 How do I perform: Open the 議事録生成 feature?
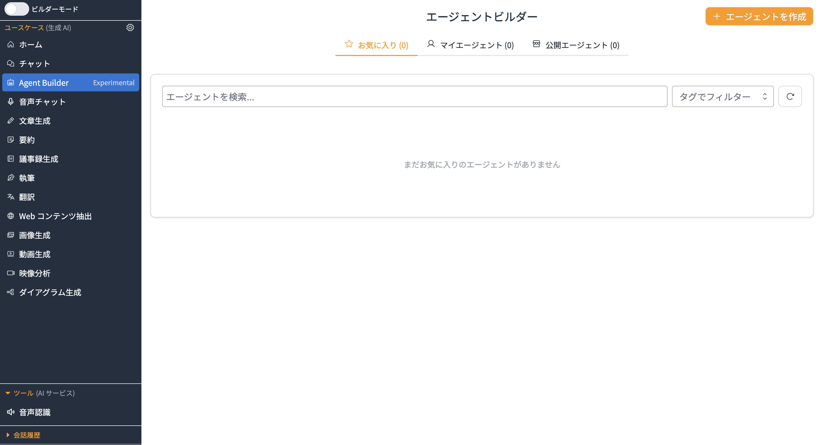[38, 159]
